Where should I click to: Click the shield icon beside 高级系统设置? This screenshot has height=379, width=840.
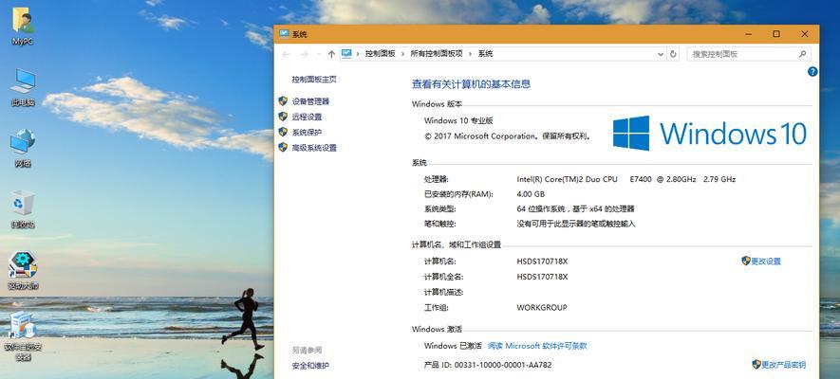click(284, 148)
